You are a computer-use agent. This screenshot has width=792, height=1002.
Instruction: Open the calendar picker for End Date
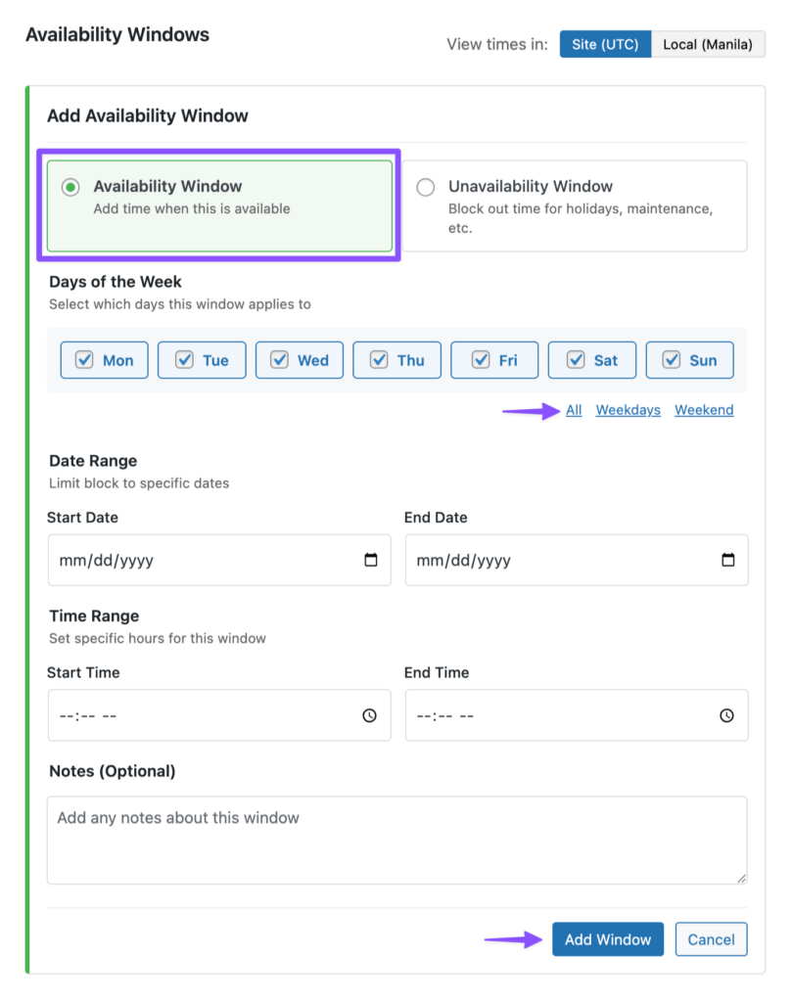click(x=727, y=560)
